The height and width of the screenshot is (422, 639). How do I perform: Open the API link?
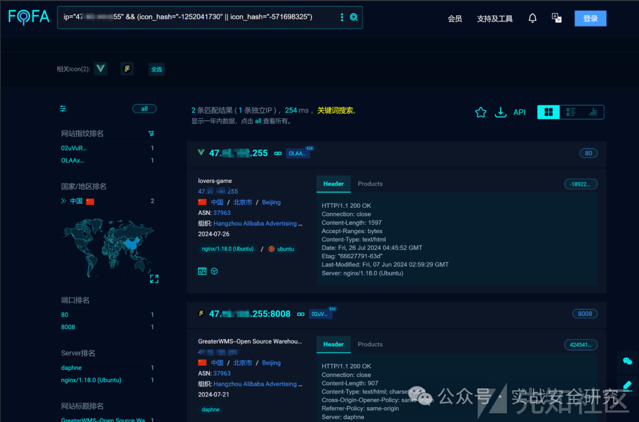click(x=519, y=112)
